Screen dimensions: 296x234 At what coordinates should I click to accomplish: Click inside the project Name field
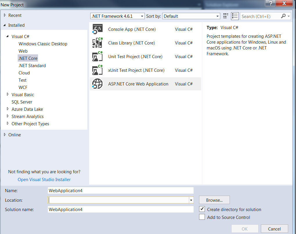(x=120, y=190)
